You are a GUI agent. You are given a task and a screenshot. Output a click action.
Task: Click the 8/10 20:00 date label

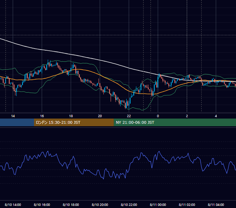point(100,205)
